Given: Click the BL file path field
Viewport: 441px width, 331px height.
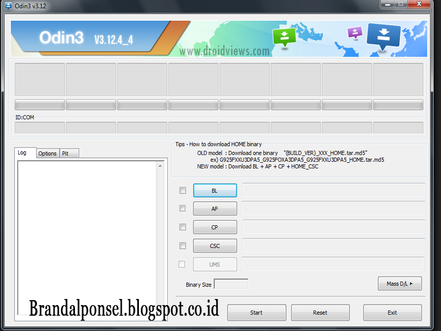Looking at the screenshot, I should [x=334, y=190].
